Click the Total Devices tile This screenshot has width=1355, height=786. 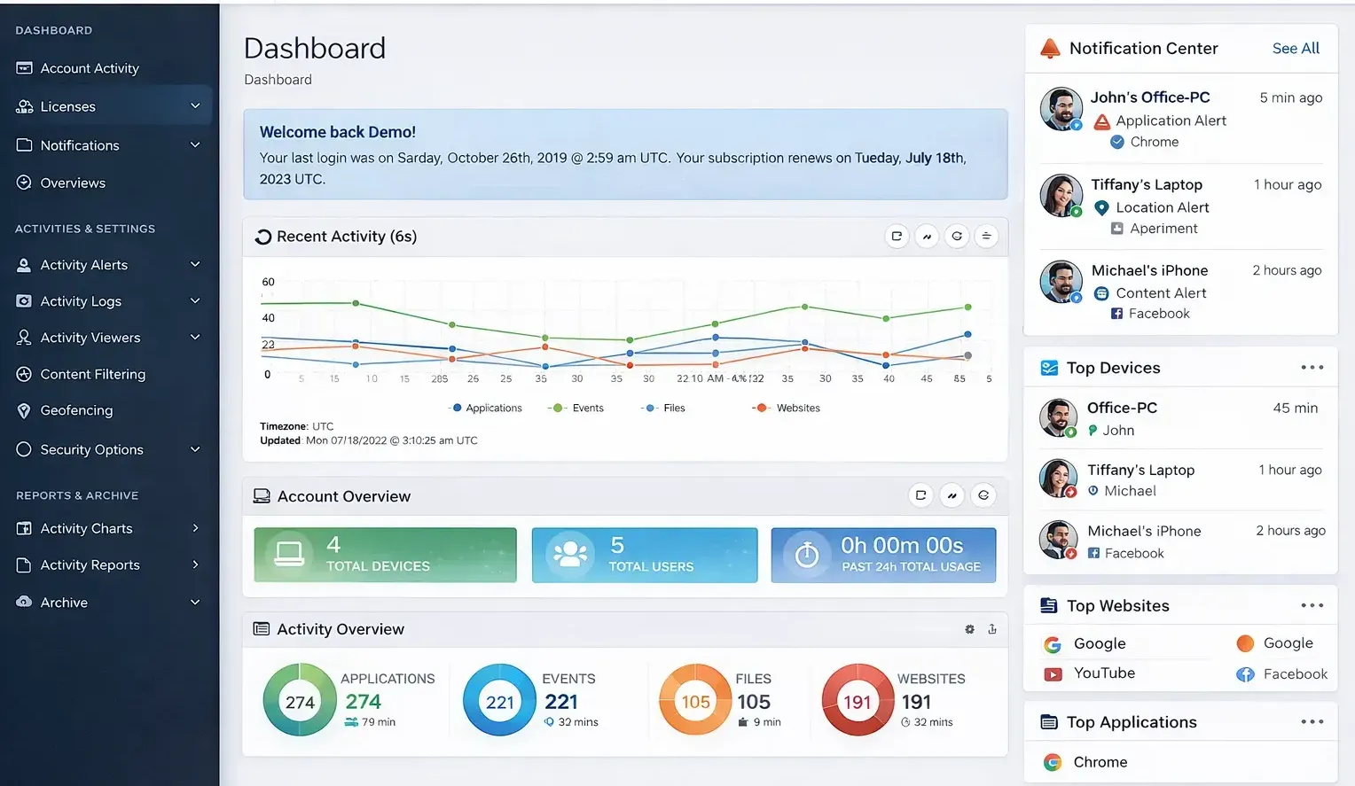click(x=385, y=556)
